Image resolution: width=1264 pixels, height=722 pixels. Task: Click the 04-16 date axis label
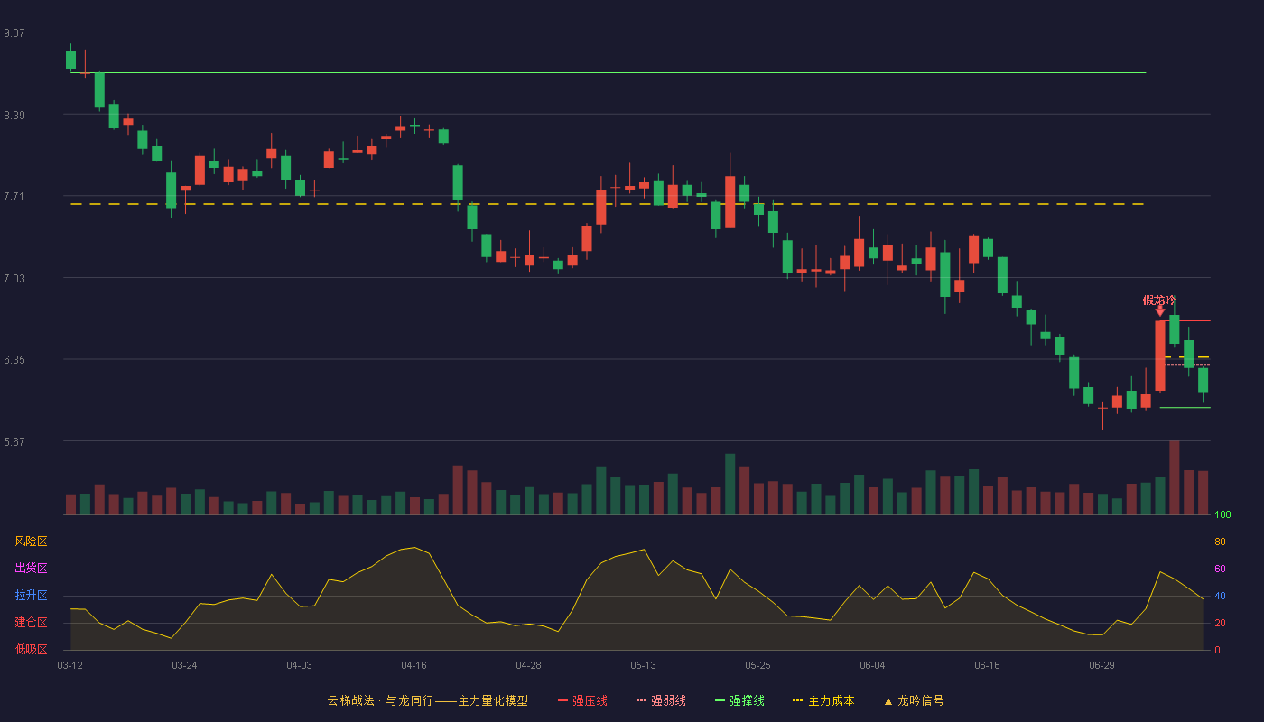(414, 665)
